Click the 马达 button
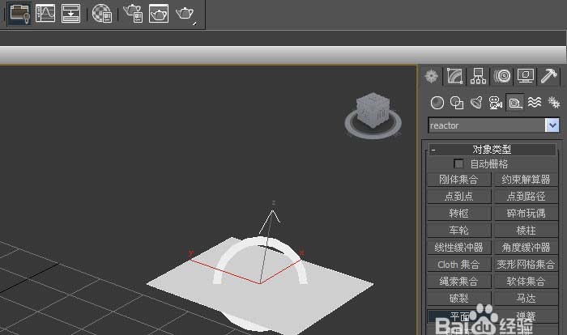The height and width of the screenshot is (335, 567). tap(526, 299)
